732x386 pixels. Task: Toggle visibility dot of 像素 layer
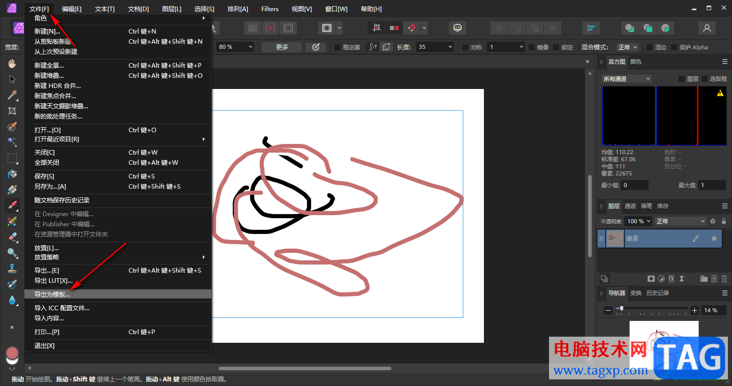714,239
